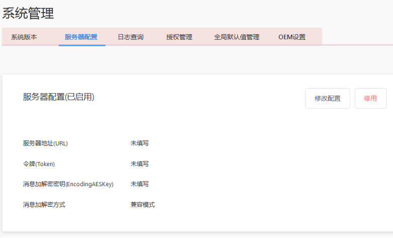Select the 服务器配置 tab
Image resolution: width=393 pixels, height=238 pixels.
tap(81, 37)
